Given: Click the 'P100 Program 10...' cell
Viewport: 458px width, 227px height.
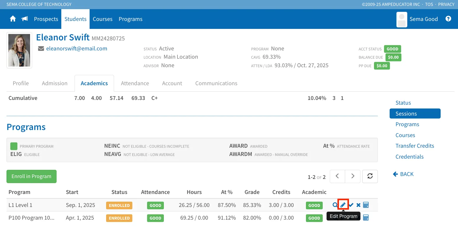Looking at the screenshot, I should 32,218.
